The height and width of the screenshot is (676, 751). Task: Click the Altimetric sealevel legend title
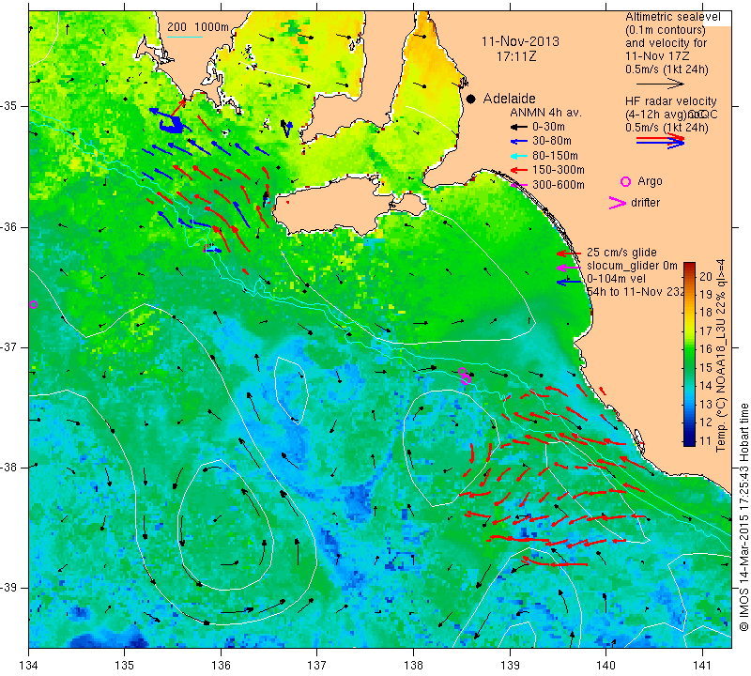(x=672, y=17)
